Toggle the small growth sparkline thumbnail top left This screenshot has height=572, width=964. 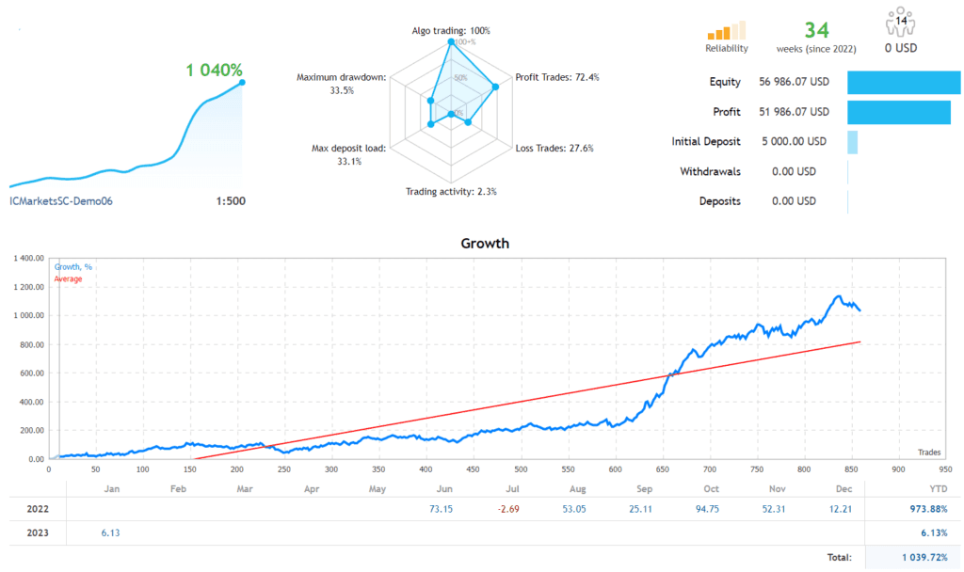click(x=122, y=132)
